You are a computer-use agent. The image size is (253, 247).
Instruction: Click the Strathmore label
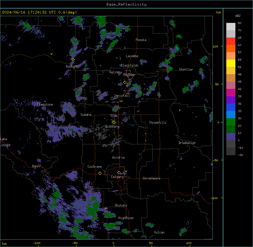(151, 178)
